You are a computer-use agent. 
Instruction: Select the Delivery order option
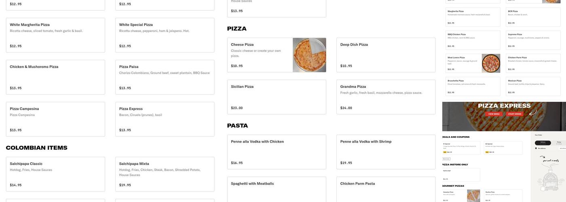[543, 143]
